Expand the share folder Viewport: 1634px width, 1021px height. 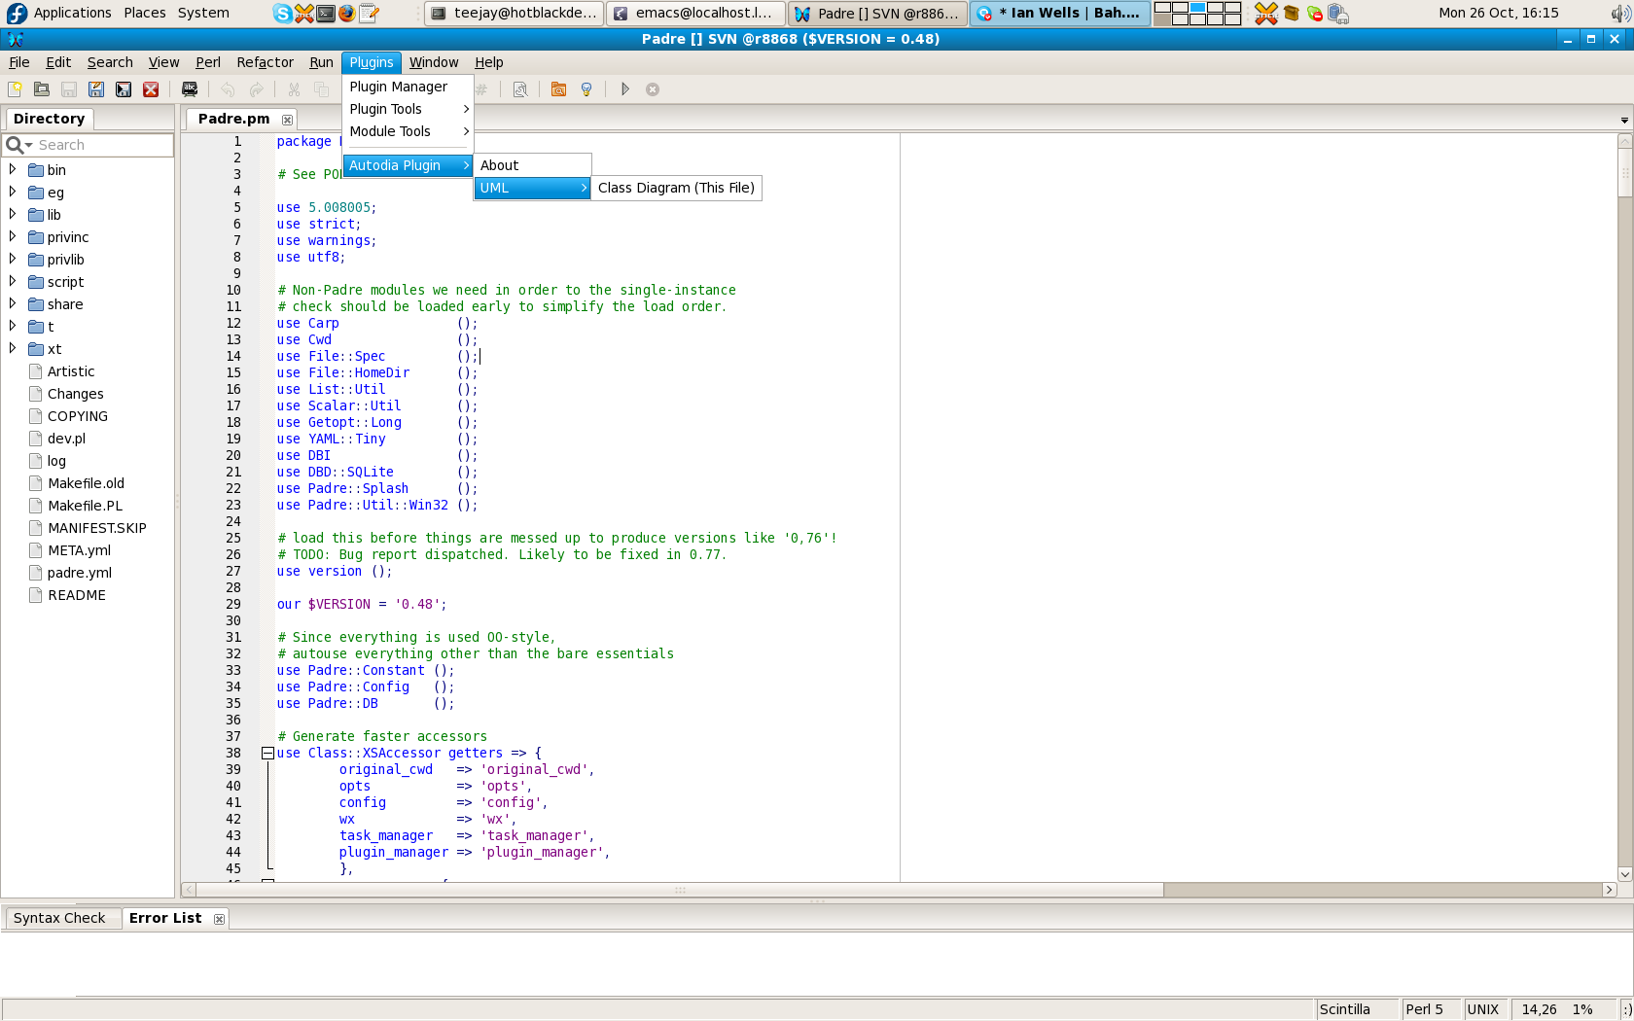coord(13,303)
